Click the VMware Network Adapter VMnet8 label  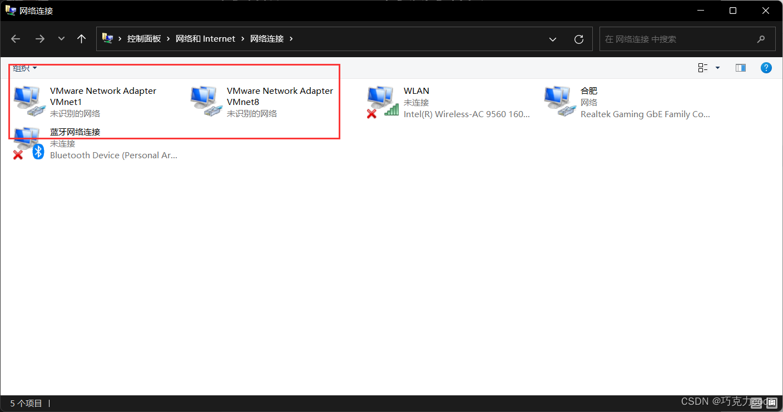tap(280, 96)
